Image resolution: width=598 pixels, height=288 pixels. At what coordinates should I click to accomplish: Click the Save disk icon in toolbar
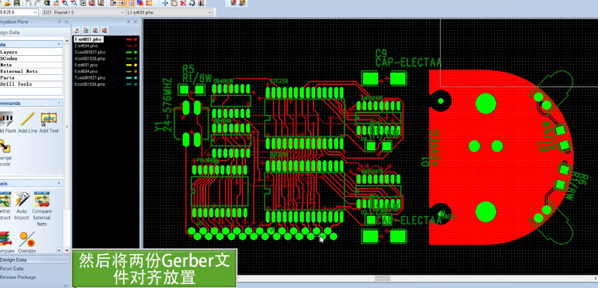16,3
